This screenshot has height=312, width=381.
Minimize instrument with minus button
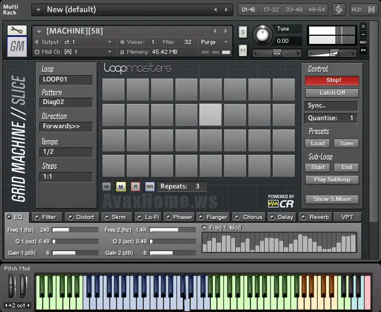[363, 35]
